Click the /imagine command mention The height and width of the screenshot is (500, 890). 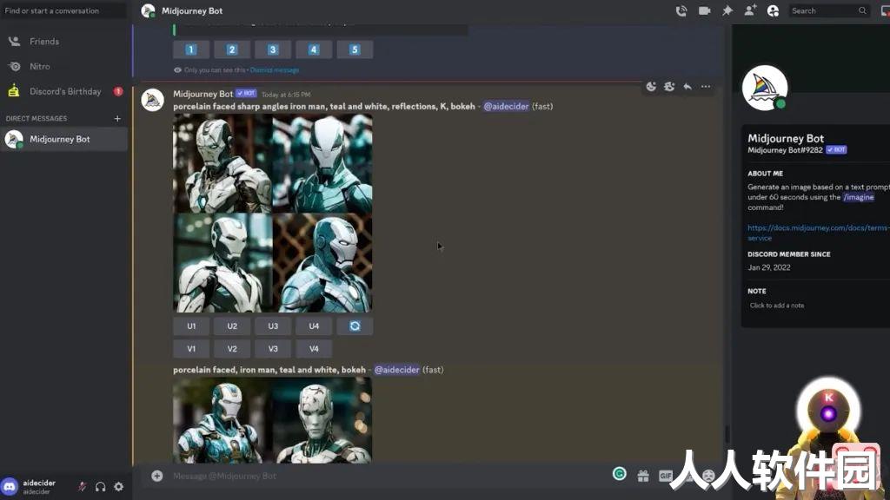[858, 197]
